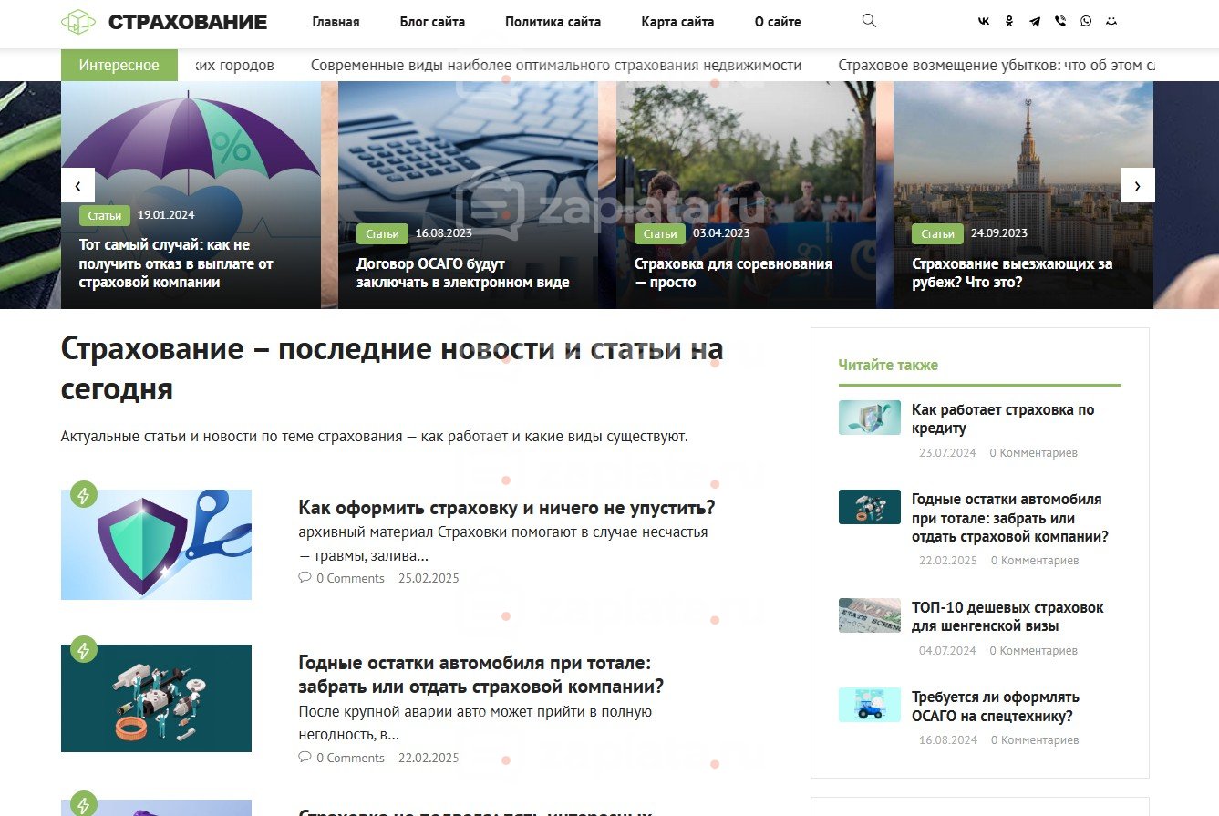Image resolution: width=1219 pixels, height=816 pixels.
Task: Click Статьи tag dated 24.09.2023
Action: (937, 234)
